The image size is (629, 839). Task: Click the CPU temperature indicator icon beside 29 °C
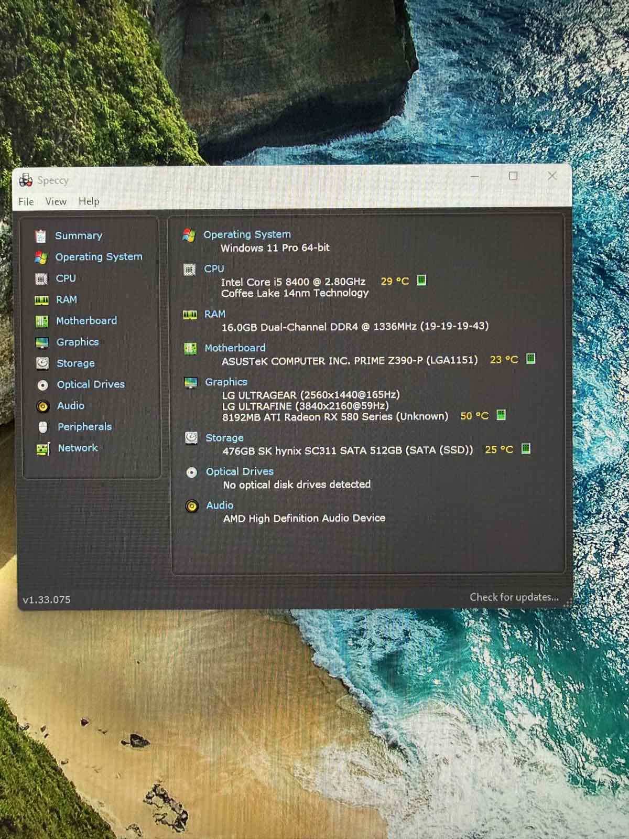pyautogui.click(x=421, y=280)
